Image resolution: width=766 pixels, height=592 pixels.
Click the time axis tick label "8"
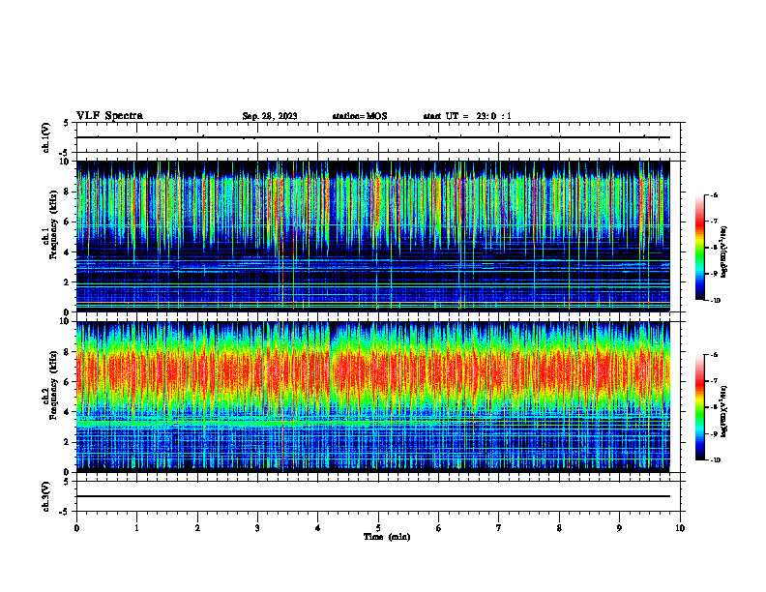[559, 528]
